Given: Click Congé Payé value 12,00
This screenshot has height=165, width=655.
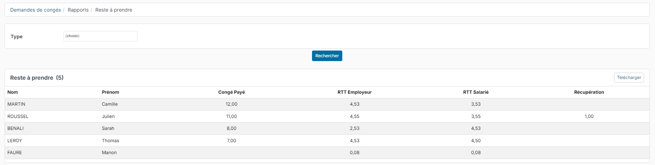Looking at the screenshot, I should pyautogui.click(x=231, y=104).
